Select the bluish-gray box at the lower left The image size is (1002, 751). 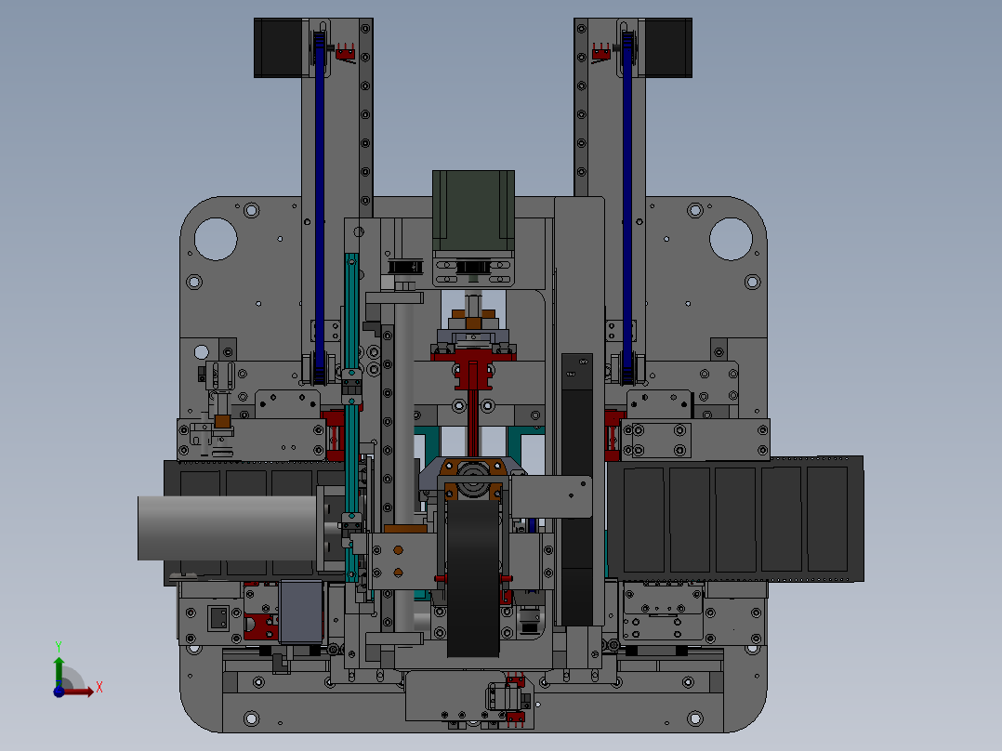[301, 612]
